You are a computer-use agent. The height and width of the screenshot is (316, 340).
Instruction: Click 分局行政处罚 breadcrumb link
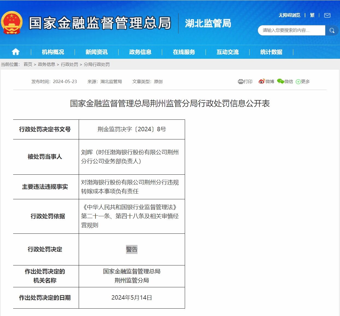pos(97,64)
